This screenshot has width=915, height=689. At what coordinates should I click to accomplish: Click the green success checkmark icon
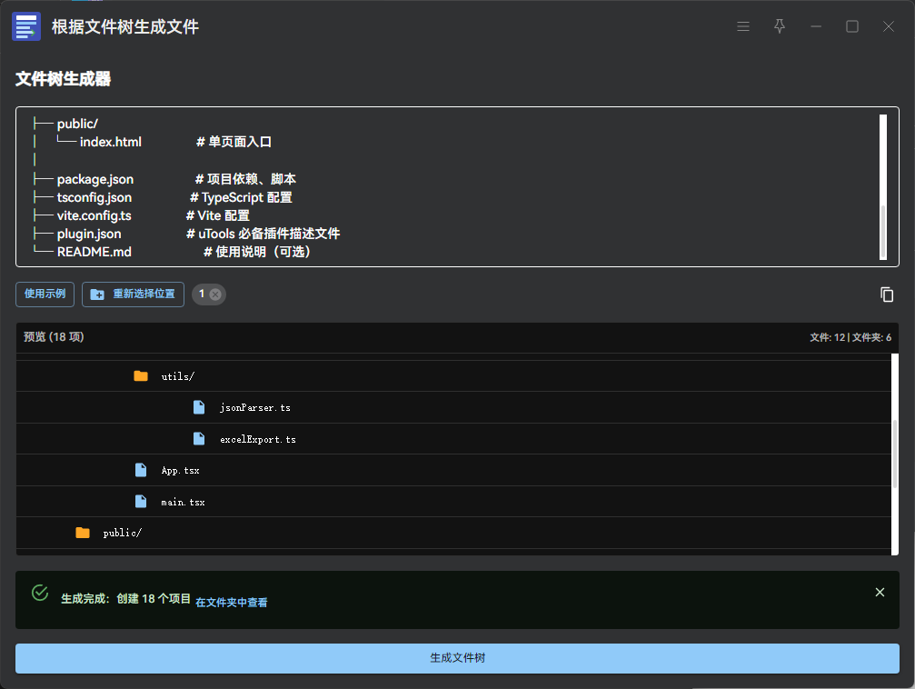tap(40, 593)
